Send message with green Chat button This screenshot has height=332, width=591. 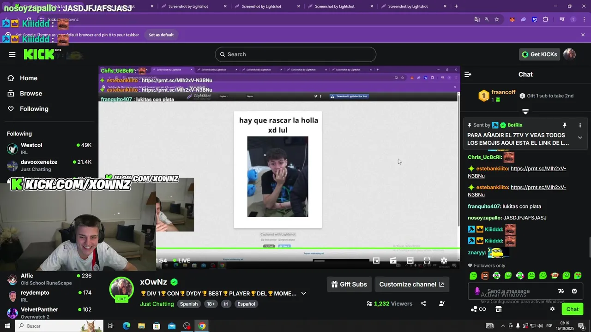573,309
